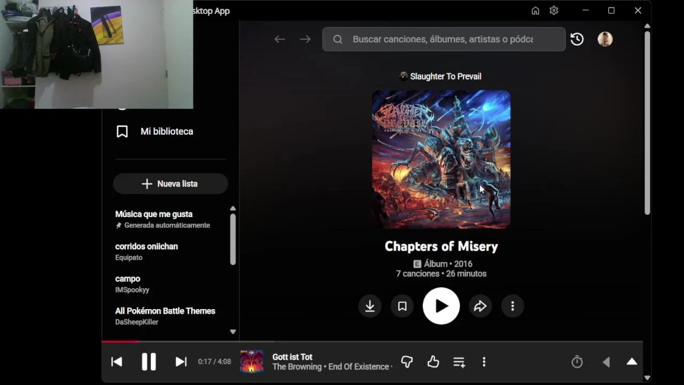The height and width of the screenshot is (385, 684).
Task: Minimize the desktop app window
Action: [x=586, y=11]
